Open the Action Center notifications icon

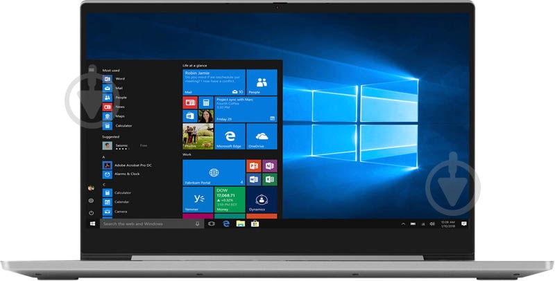point(464,224)
